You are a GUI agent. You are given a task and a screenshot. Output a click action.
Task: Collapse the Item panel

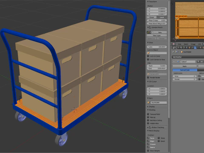pyautogui.click(x=148, y=98)
